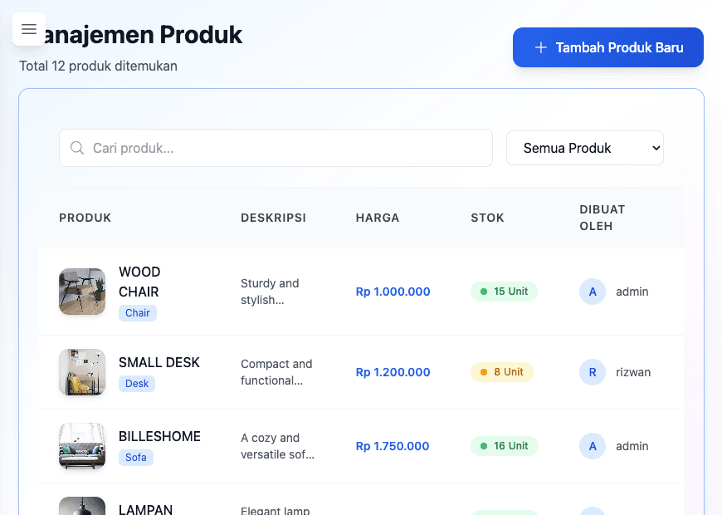Click the Sofa category badge

click(x=136, y=458)
